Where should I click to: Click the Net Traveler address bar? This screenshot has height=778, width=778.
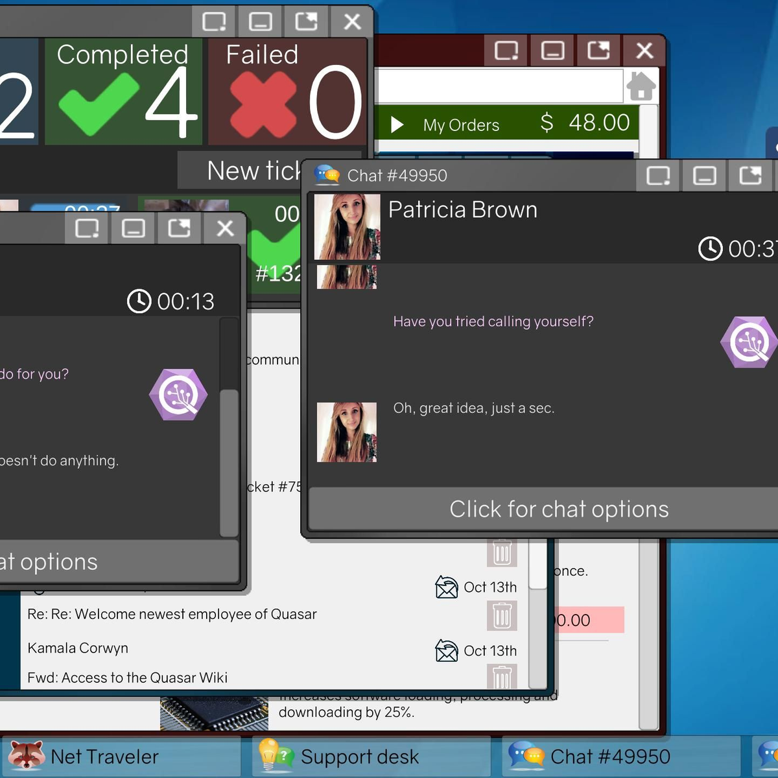pyautogui.click(x=499, y=86)
